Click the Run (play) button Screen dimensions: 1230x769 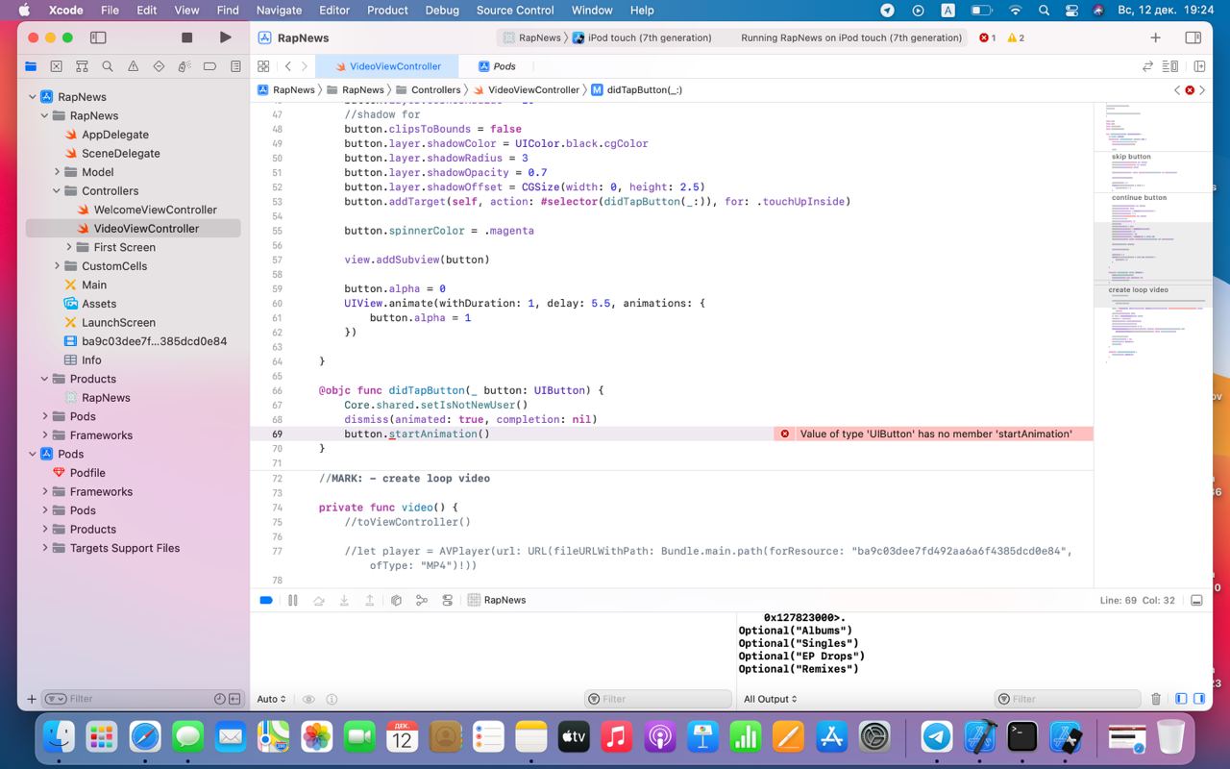(x=225, y=37)
